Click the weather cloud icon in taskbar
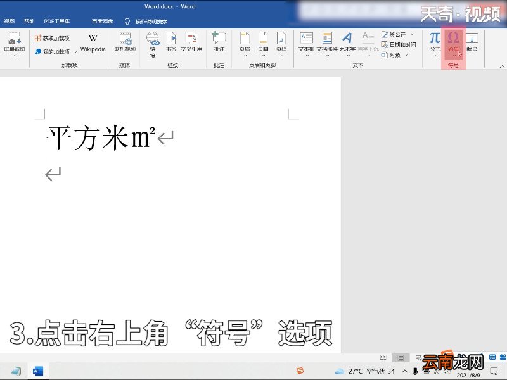This screenshot has width=507, height=380. (x=340, y=371)
